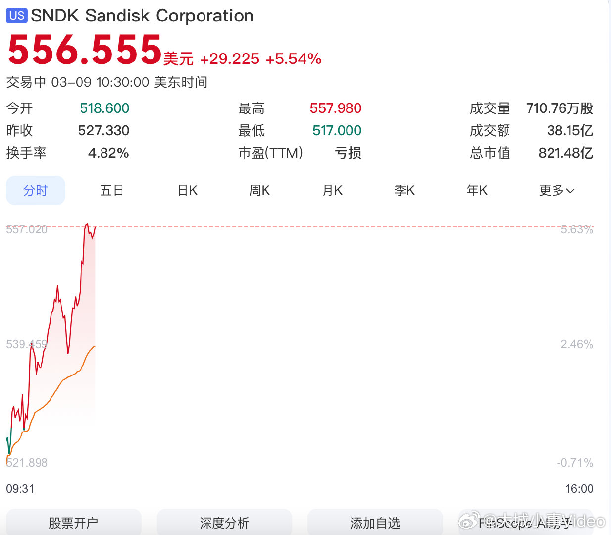This screenshot has height=535, width=611.
Task: Switch to the 年K yearly chart
Action: point(476,190)
